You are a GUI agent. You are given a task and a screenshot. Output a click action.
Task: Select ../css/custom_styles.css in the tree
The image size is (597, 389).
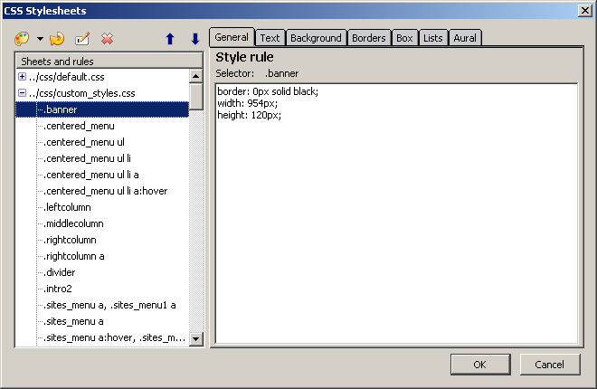click(x=81, y=93)
